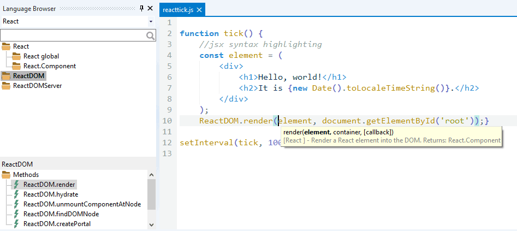Click line number 12 in the gutter

[x=168, y=143]
